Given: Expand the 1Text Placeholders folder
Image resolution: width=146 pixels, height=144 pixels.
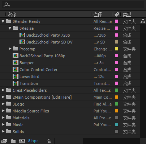Looking at the screenshot, I should (x=3, y=90).
